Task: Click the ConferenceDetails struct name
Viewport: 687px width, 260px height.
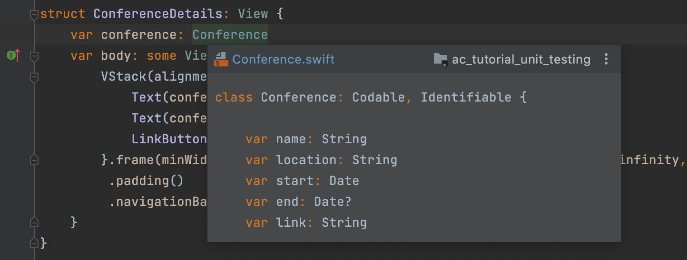Action: click(157, 14)
